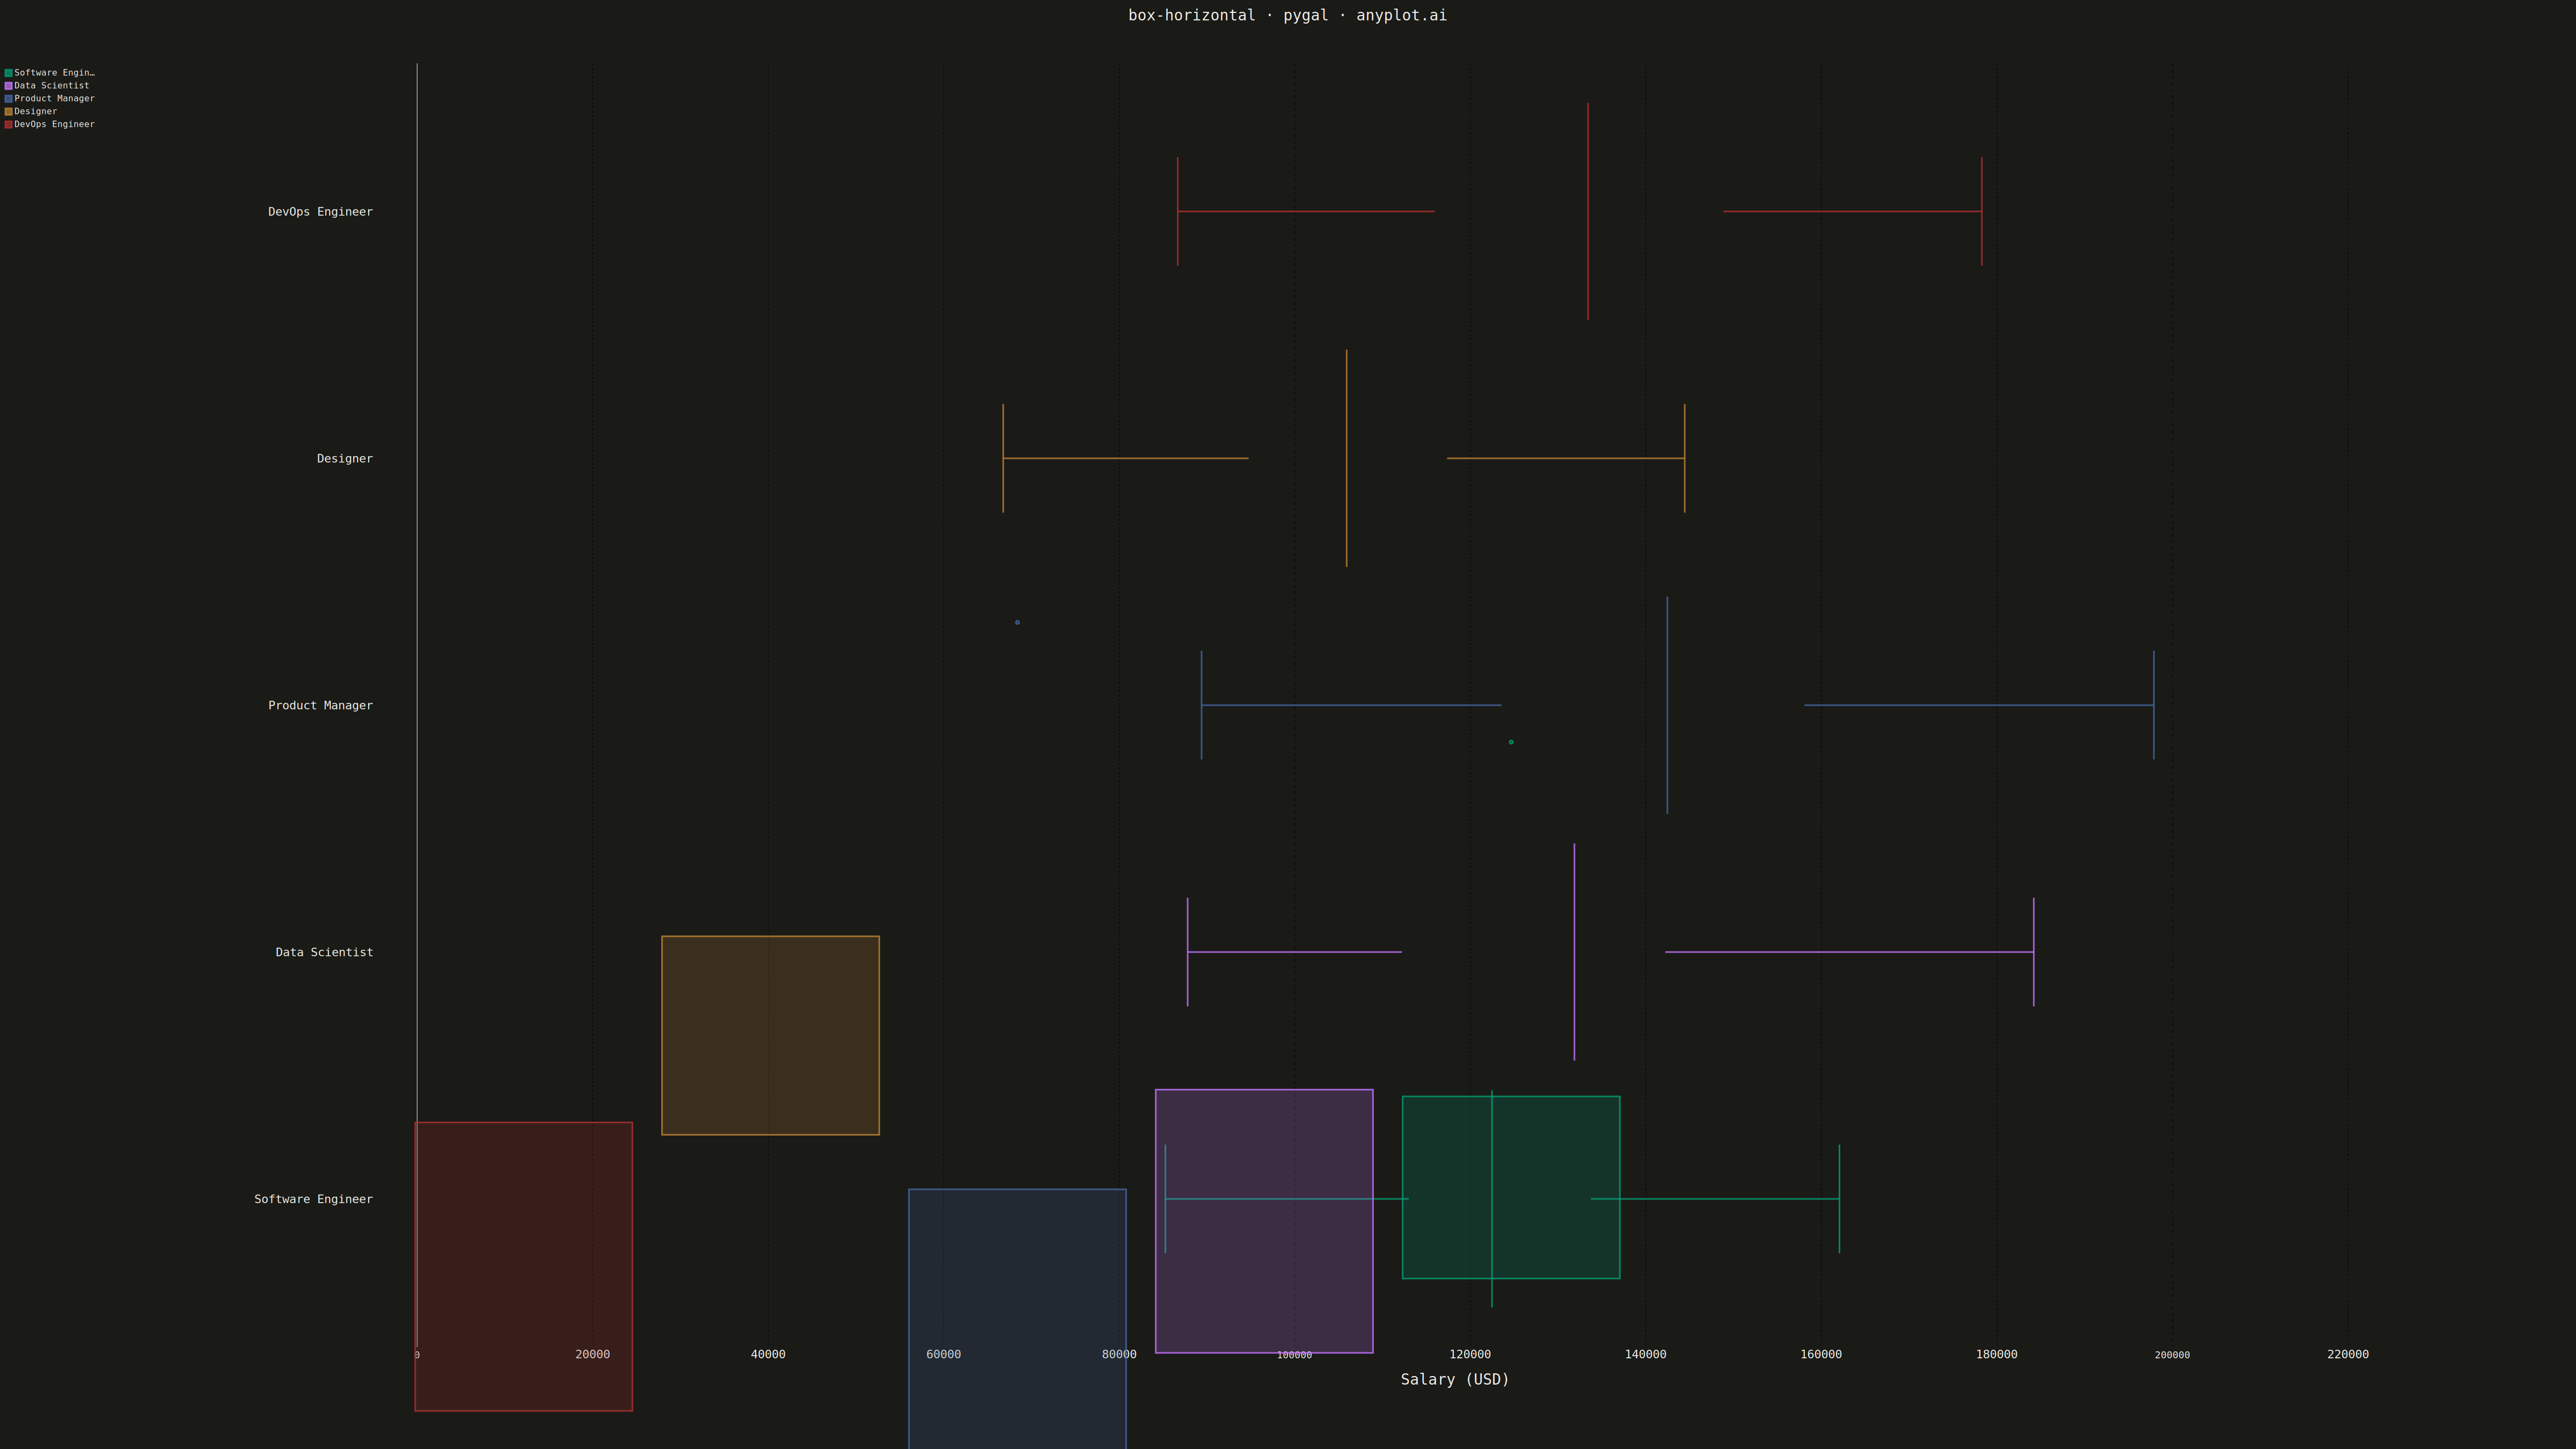Toggle the DevOps Engineer legend label
The width and height of the screenshot is (2576, 1449).
click(x=54, y=125)
